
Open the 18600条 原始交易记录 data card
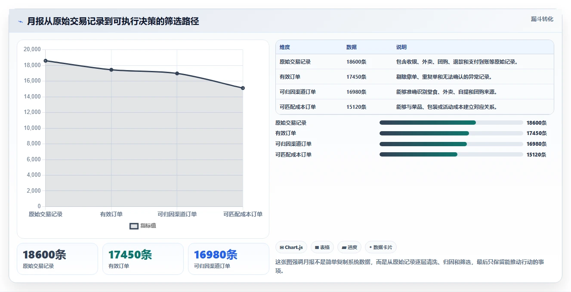tap(57, 259)
